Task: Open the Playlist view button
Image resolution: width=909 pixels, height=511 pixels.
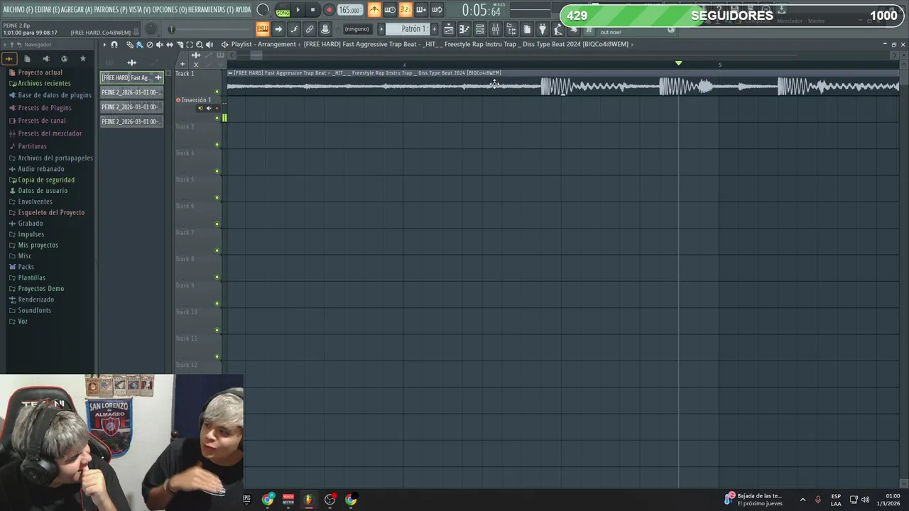Action: pos(449,29)
